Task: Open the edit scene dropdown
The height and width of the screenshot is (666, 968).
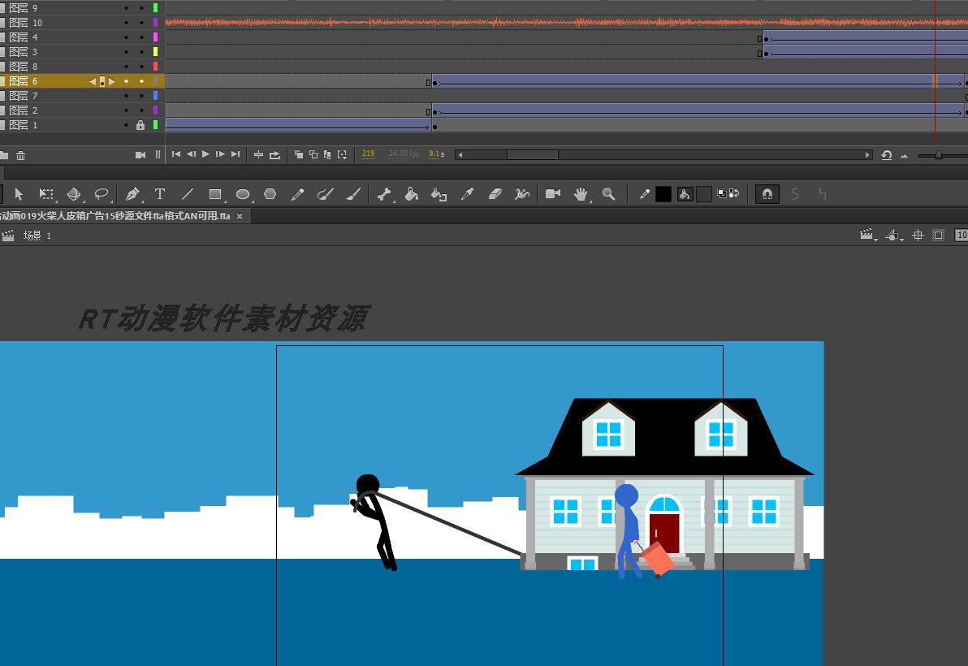Action: pos(869,236)
